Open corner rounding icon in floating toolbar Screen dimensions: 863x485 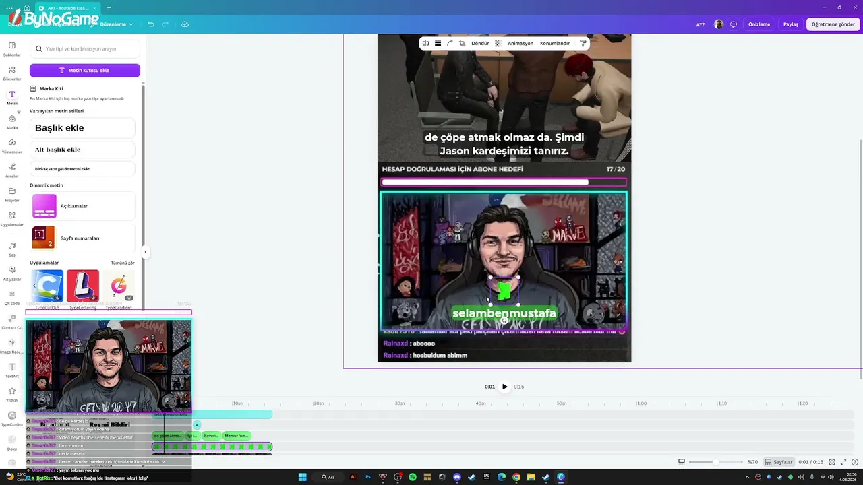pyautogui.click(x=450, y=43)
